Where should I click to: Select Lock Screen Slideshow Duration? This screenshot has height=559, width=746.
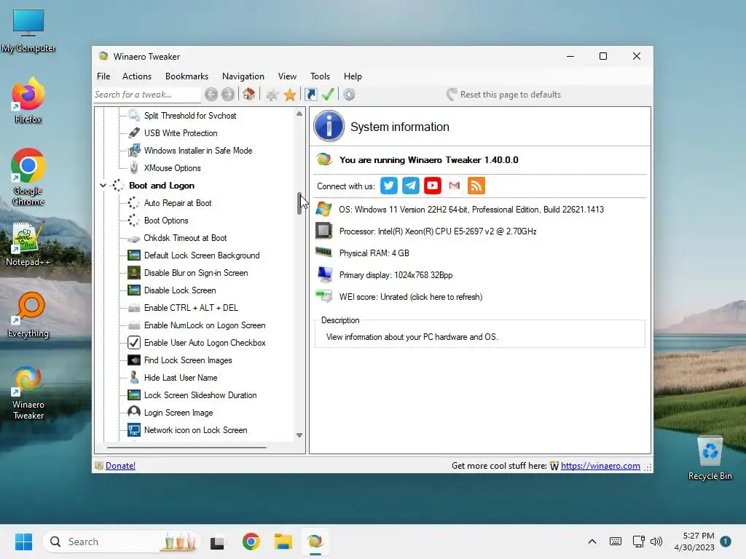pos(200,395)
